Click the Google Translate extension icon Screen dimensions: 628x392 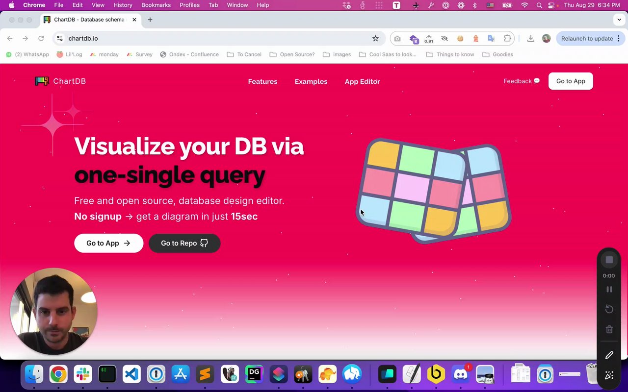[x=491, y=38]
